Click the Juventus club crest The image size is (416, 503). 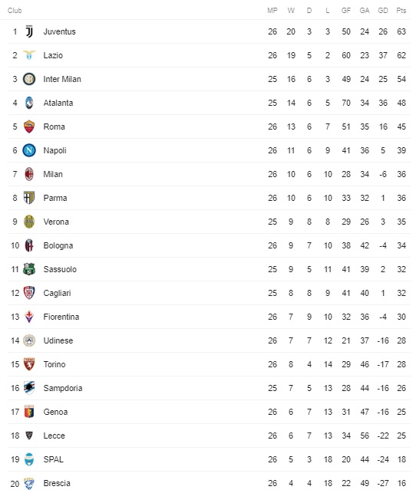click(x=29, y=31)
